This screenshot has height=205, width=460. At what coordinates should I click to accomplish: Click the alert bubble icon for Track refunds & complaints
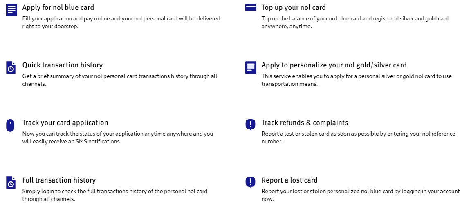tap(250, 125)
